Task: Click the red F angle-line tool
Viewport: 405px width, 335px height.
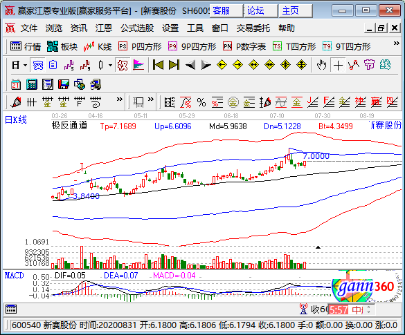Action: pos(329,102)
